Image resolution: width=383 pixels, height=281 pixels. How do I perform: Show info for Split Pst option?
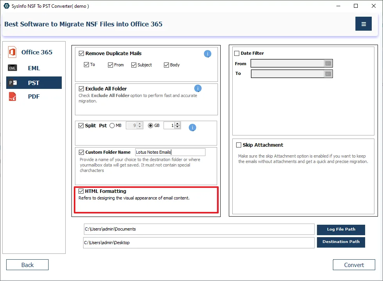[x=192, y=127]
